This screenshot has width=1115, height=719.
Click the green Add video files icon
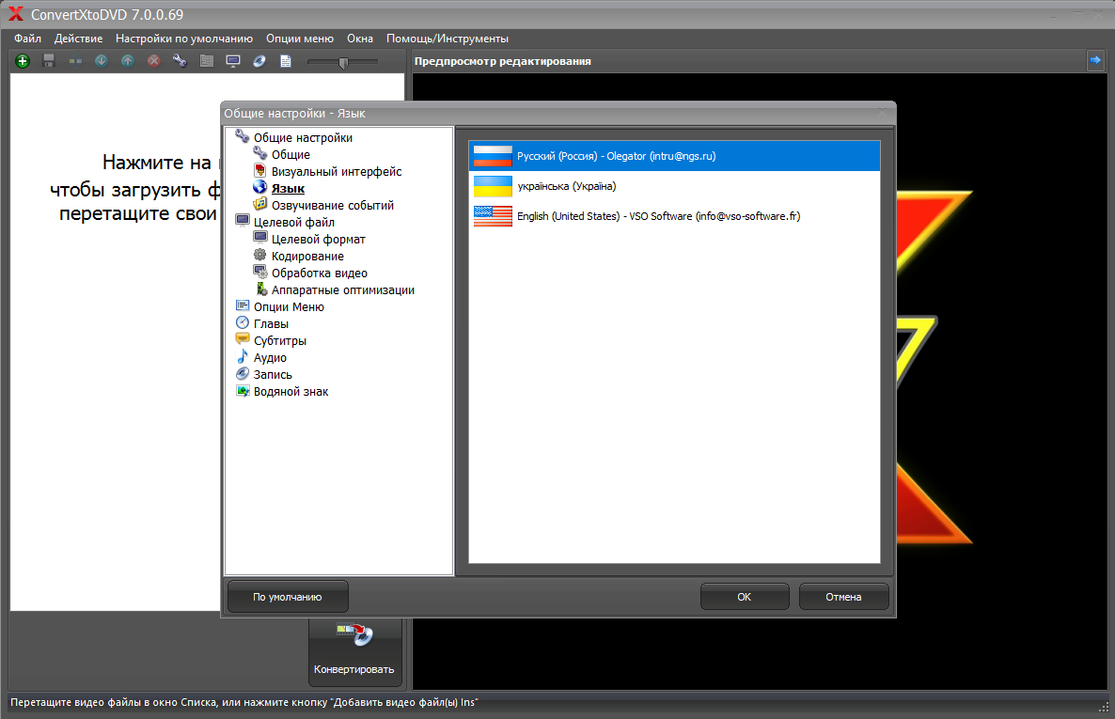pyautogui.click(x=23, y=61)
